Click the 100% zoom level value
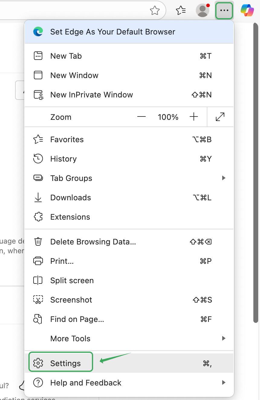Screen dimensions: 260x400 [x=168, y=117]
